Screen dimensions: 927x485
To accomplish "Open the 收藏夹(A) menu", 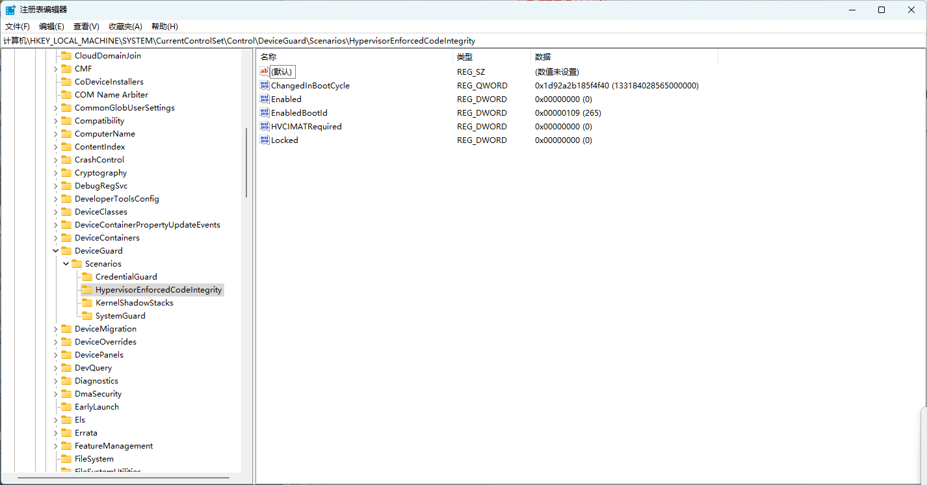I will [125, 27].
